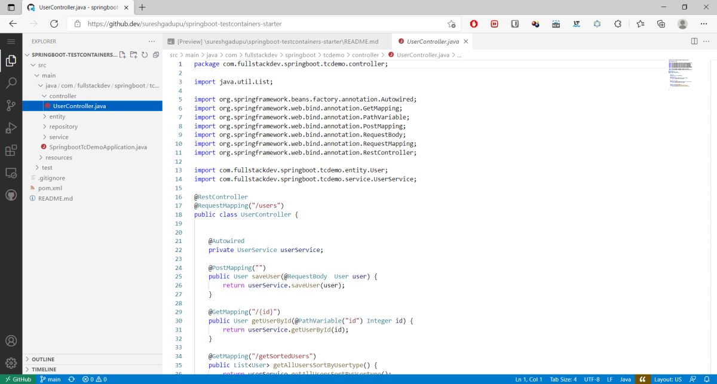The height and width of the screenshot is (384, 717).
Task: Synchronize changes in the status bar
Action: pyautogui.click(x=72, y=379)
